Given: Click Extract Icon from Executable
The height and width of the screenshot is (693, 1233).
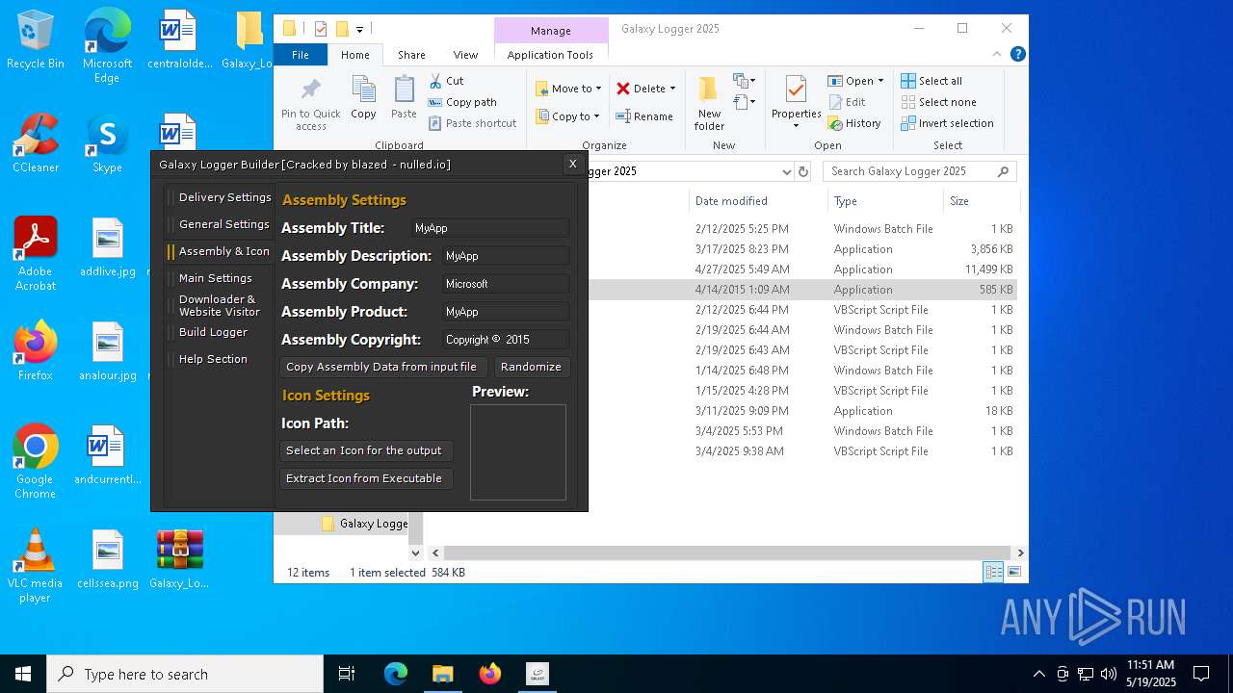Looking at the screenshot, I should coord(364,478).
